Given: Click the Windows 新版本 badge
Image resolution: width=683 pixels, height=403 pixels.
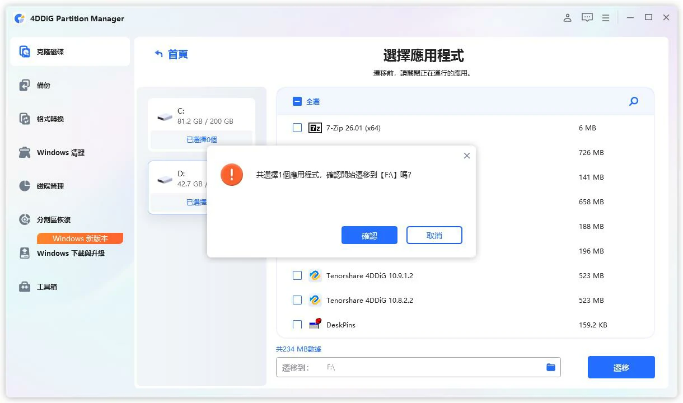Looking at the screenshot, I should 80,238.
